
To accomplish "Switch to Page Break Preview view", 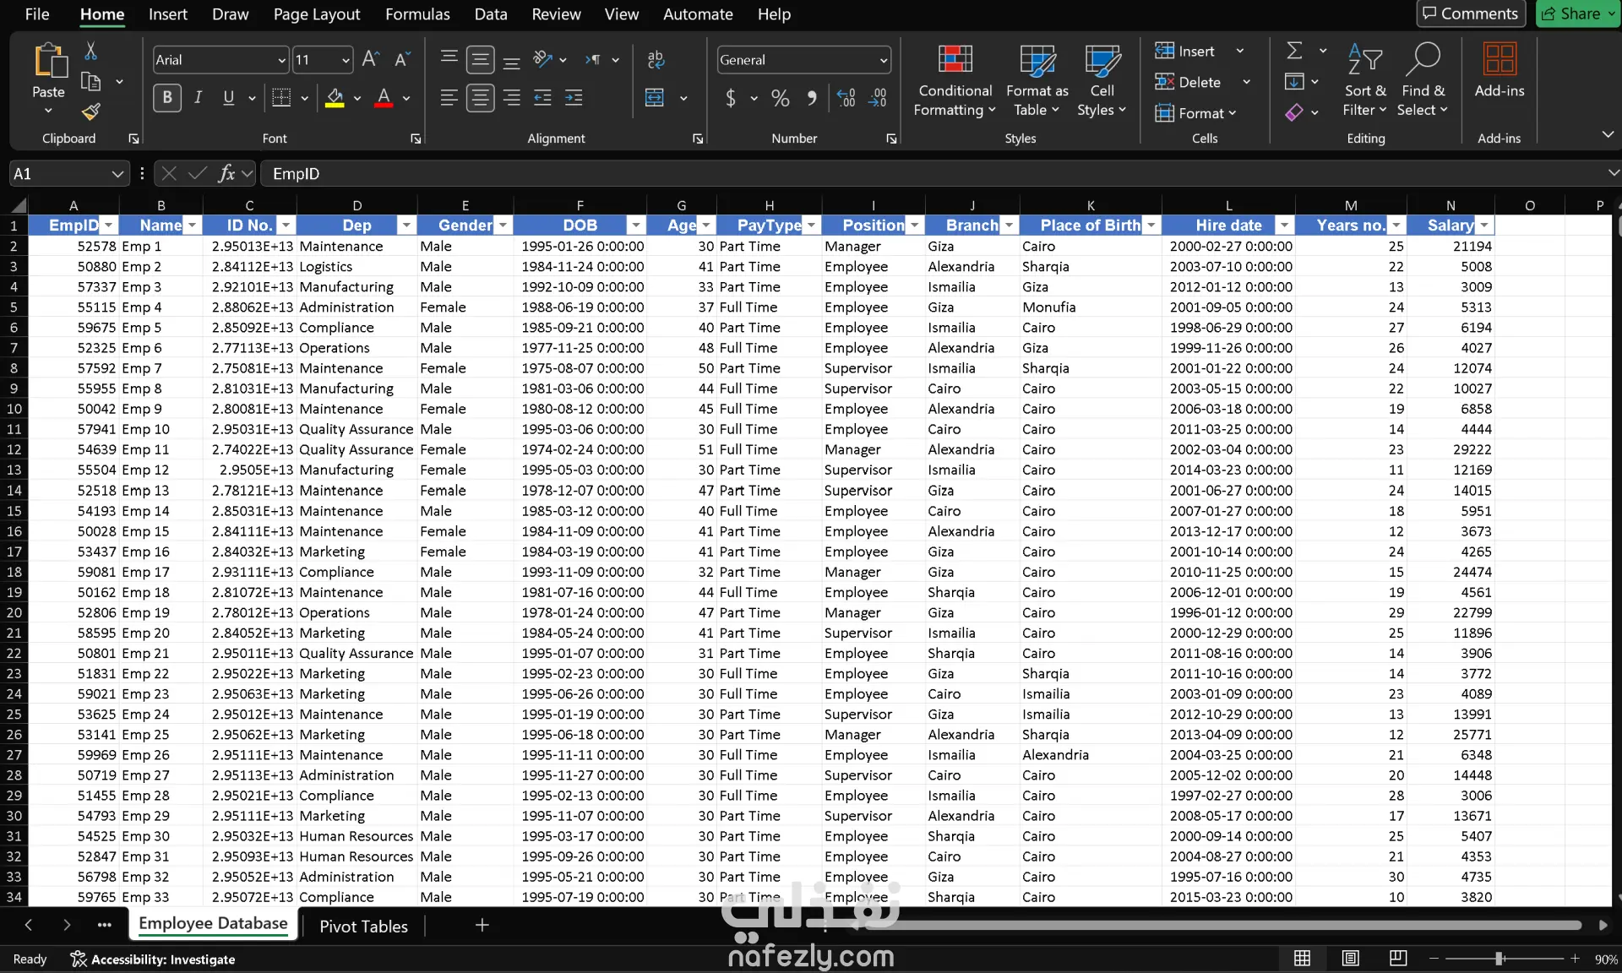I will (1398, 959).
